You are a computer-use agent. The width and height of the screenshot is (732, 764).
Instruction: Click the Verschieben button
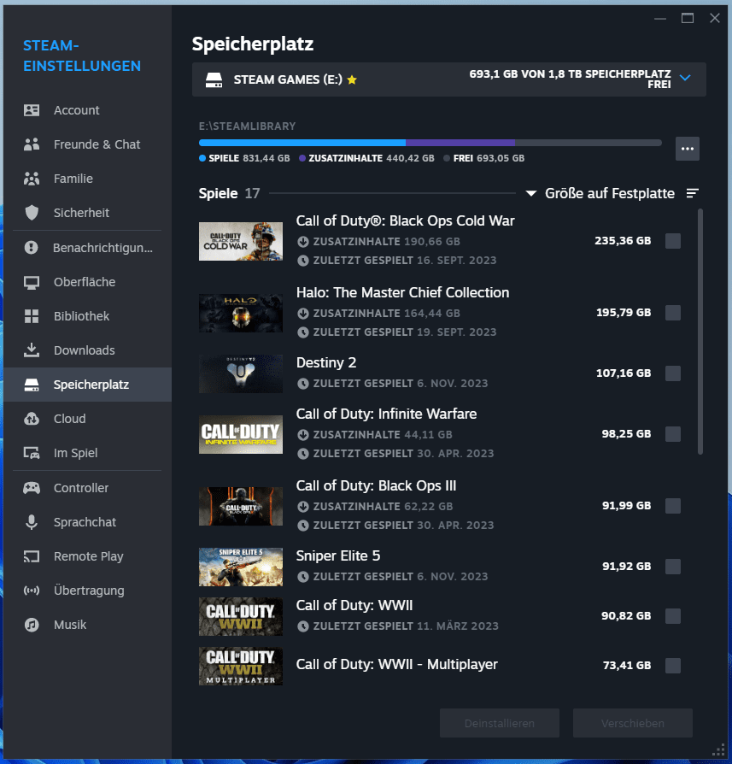tap(633, 723)
